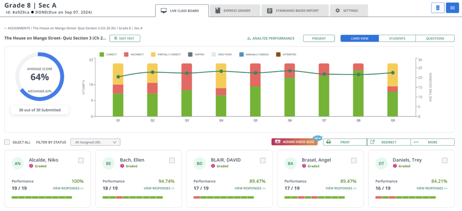Click the BA avatar for Brasel, Angel
Image resolution: width=462 pixels, height=211 pixels.
click(x=291, y=164)
